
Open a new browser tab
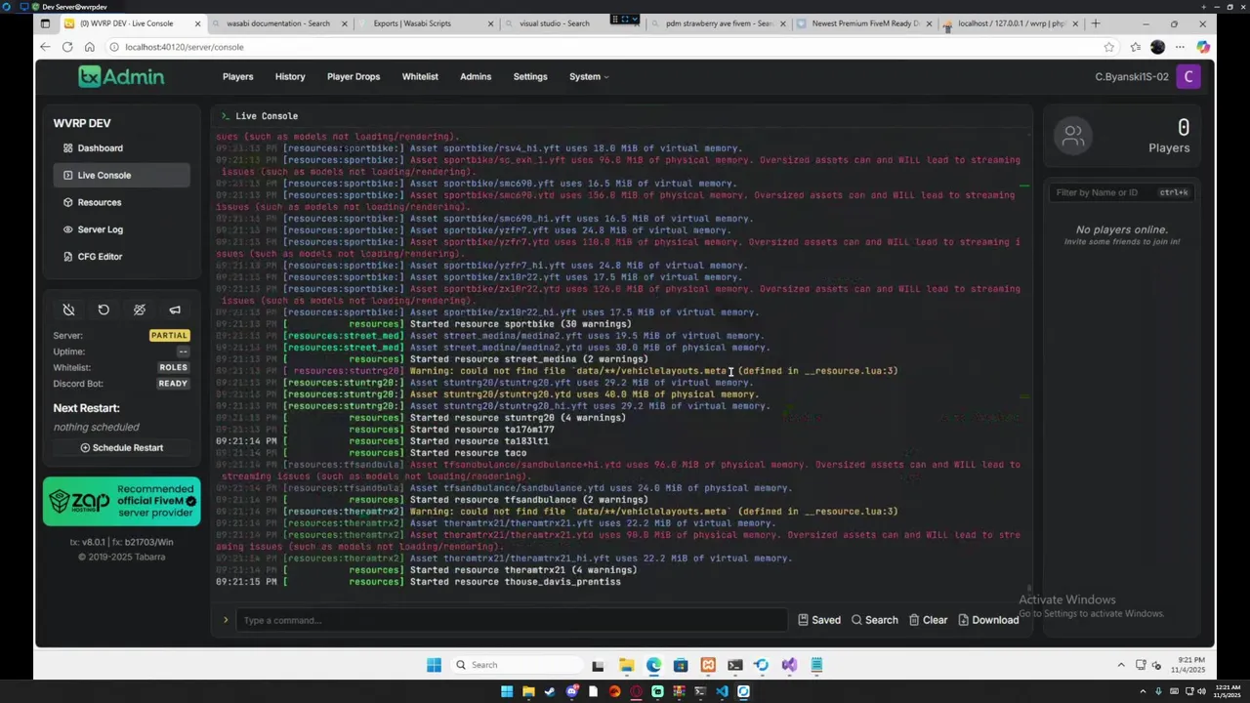tap(1096, 23)
